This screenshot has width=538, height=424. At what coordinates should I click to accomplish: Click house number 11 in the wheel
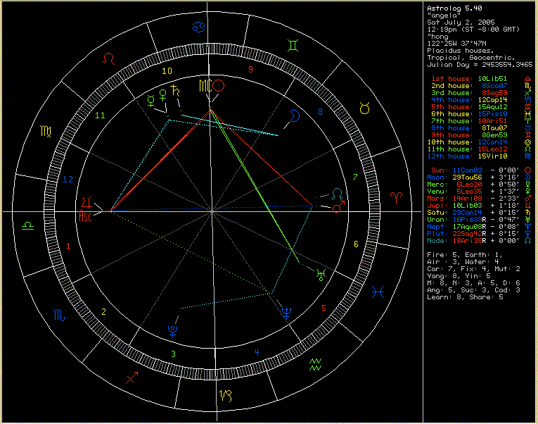pos(100,116)
